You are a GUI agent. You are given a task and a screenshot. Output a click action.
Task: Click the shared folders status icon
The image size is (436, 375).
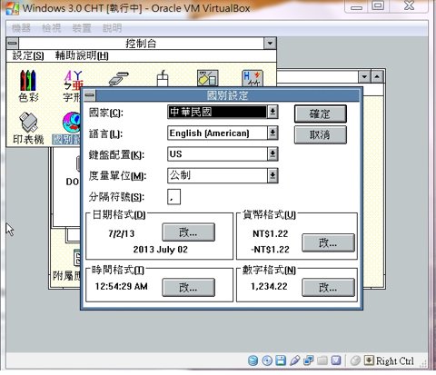322,360
